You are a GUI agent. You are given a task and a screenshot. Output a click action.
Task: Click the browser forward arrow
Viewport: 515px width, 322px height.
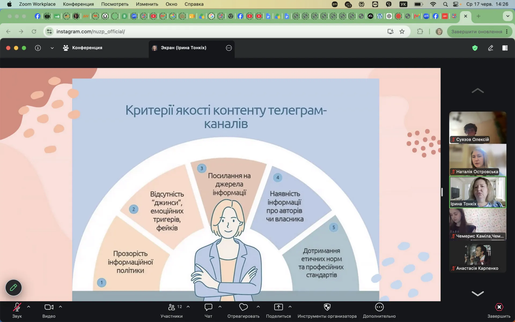tap(21, 31)
